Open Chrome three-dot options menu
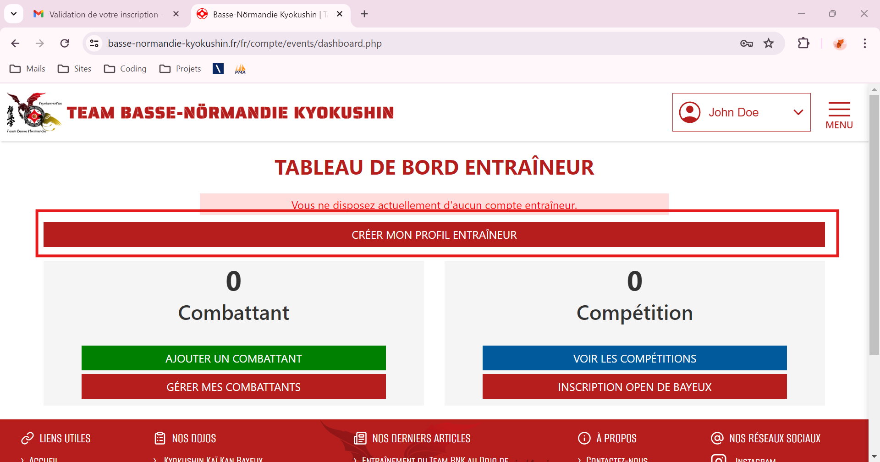 tap(864, 44)
